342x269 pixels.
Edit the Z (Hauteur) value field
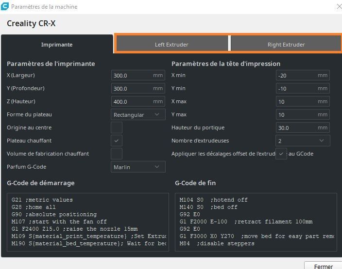(x=138, y=101)
